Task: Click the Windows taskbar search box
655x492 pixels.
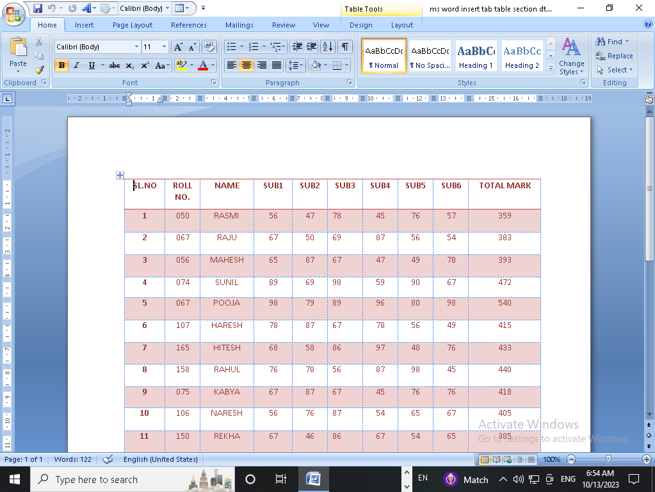Action: 96,479
